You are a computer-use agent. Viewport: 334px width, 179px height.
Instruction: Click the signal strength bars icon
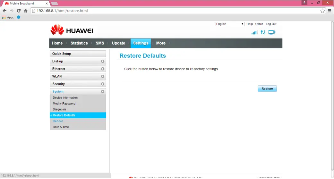coord(254,32)
